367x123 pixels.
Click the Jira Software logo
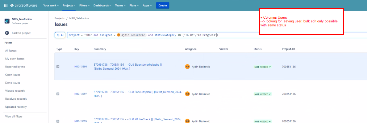pos(24,5)
